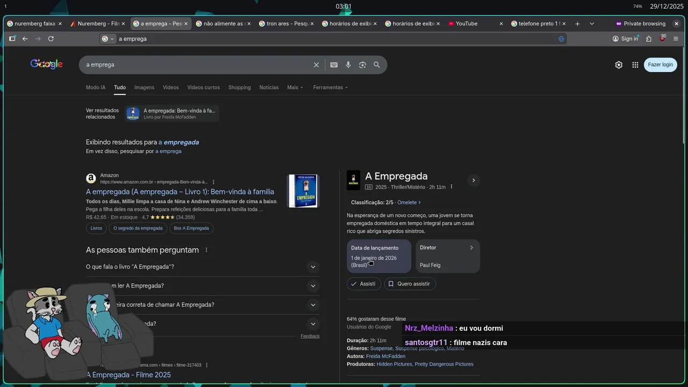The width and height of the screenshot is (688, 387).
Task: Switch to Imagens results tab
Action: point(144,88)
